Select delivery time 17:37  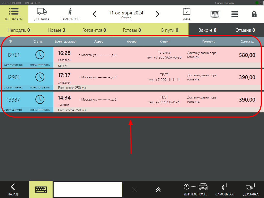(x=64, y=75)
